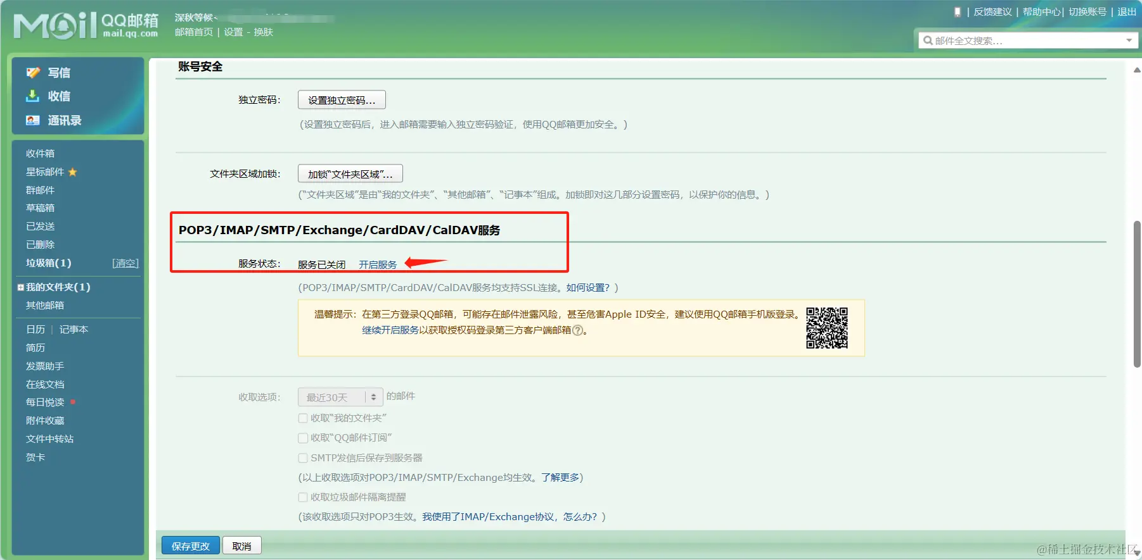Click the QQ Mail logo
This screenshot has height=560, width=1142.
86,25
